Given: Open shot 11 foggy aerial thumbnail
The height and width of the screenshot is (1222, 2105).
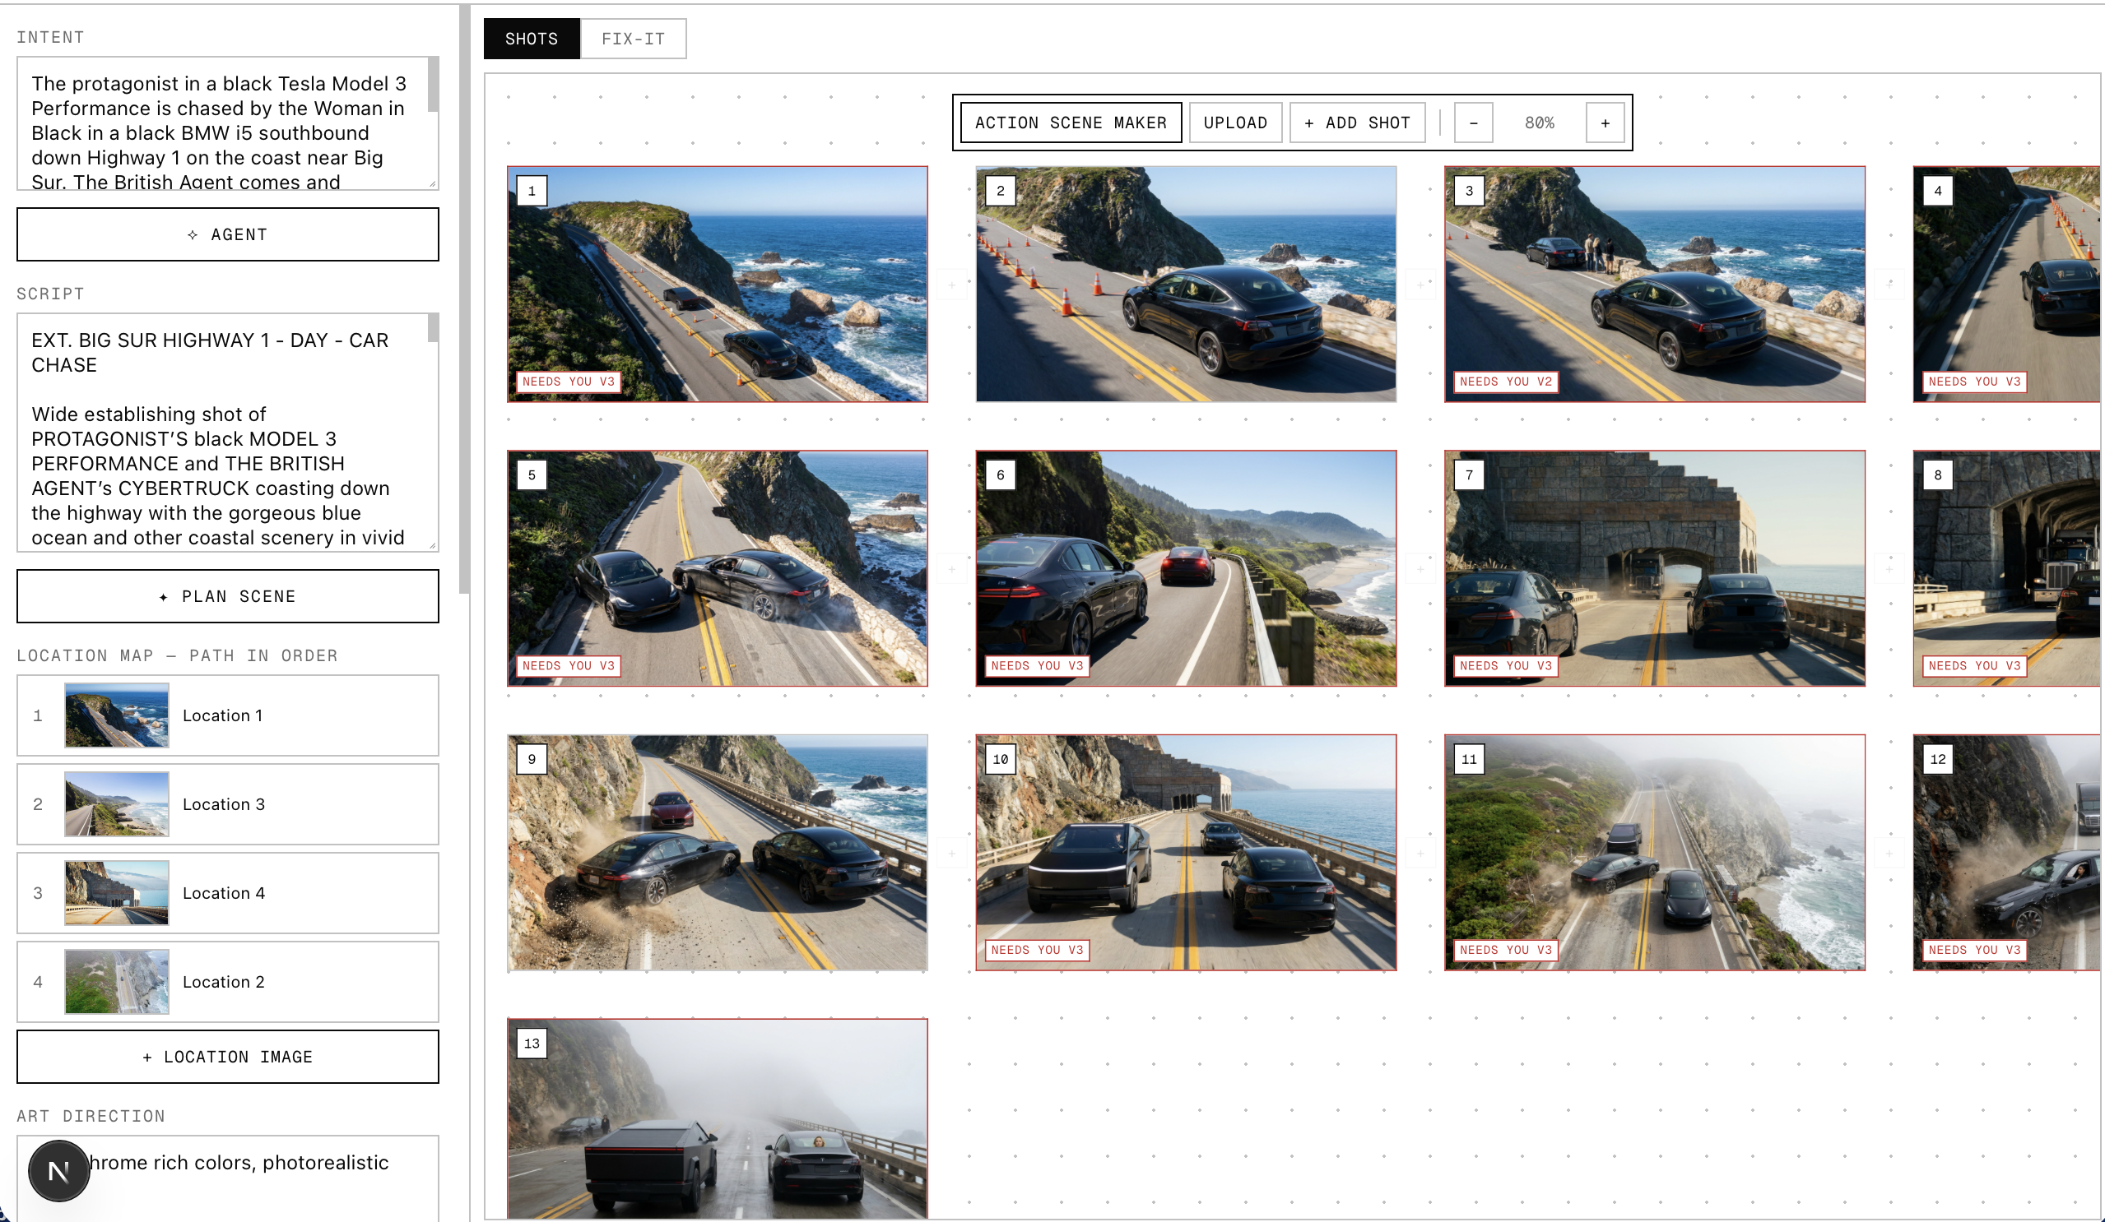Looking at the screenshot, I should [x=1654, y=852].
